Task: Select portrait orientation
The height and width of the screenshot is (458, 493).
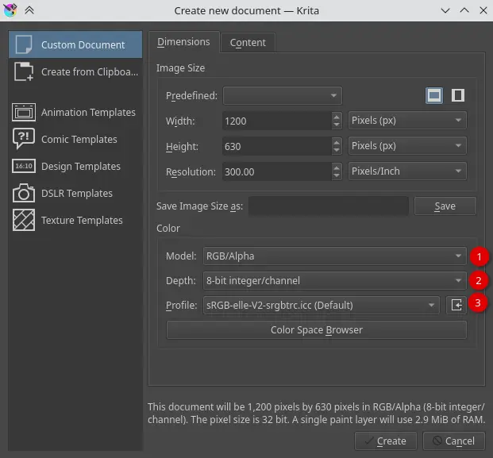Action: coord(458,95)
